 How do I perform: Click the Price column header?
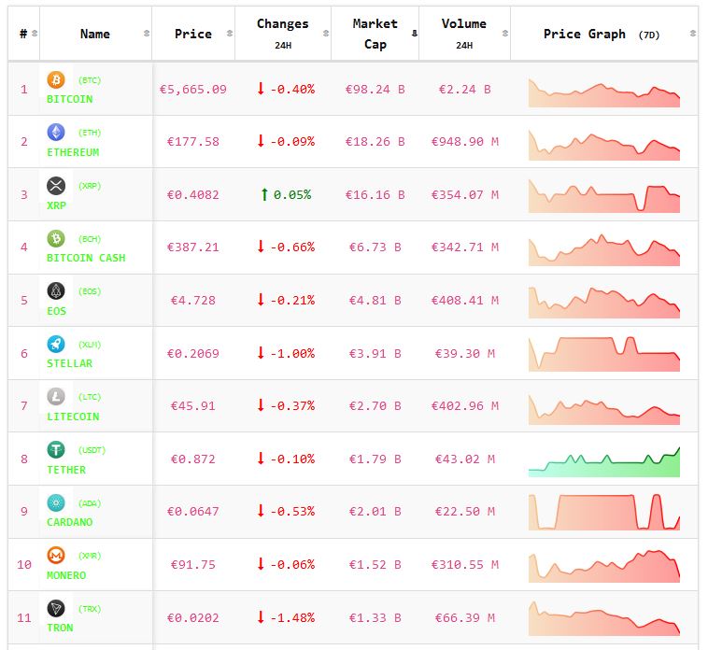coord(192,34)
